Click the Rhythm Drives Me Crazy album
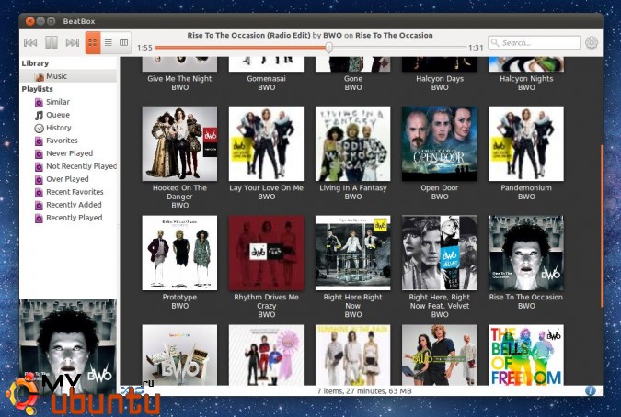This screenshot has height=417, width=621. coord(266,253)
